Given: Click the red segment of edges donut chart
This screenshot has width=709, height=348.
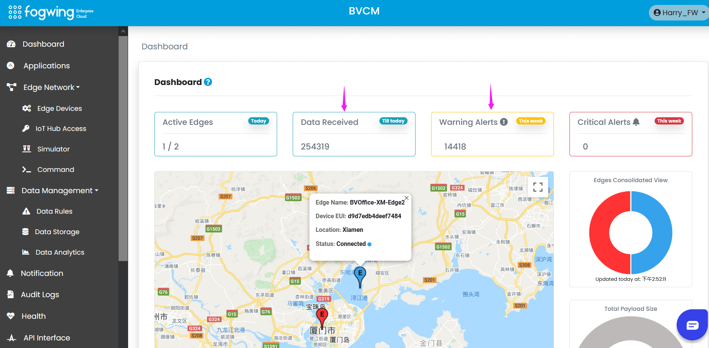Looking at the screenshot, I should click(x=599, y=233).
